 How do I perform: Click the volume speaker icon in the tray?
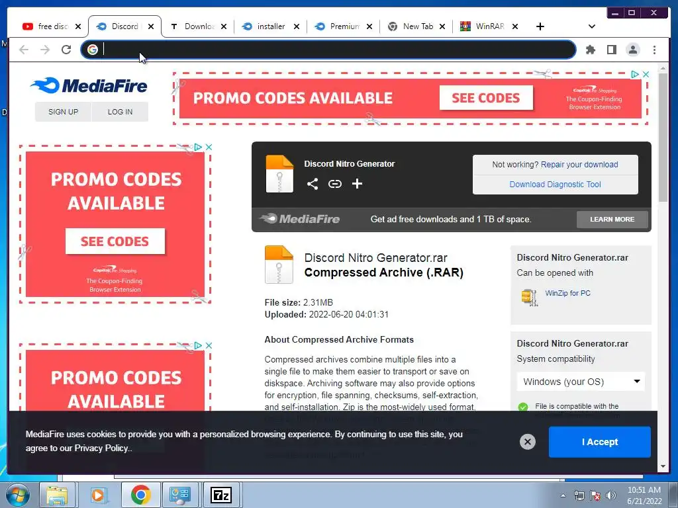click(x=610, y=496)
